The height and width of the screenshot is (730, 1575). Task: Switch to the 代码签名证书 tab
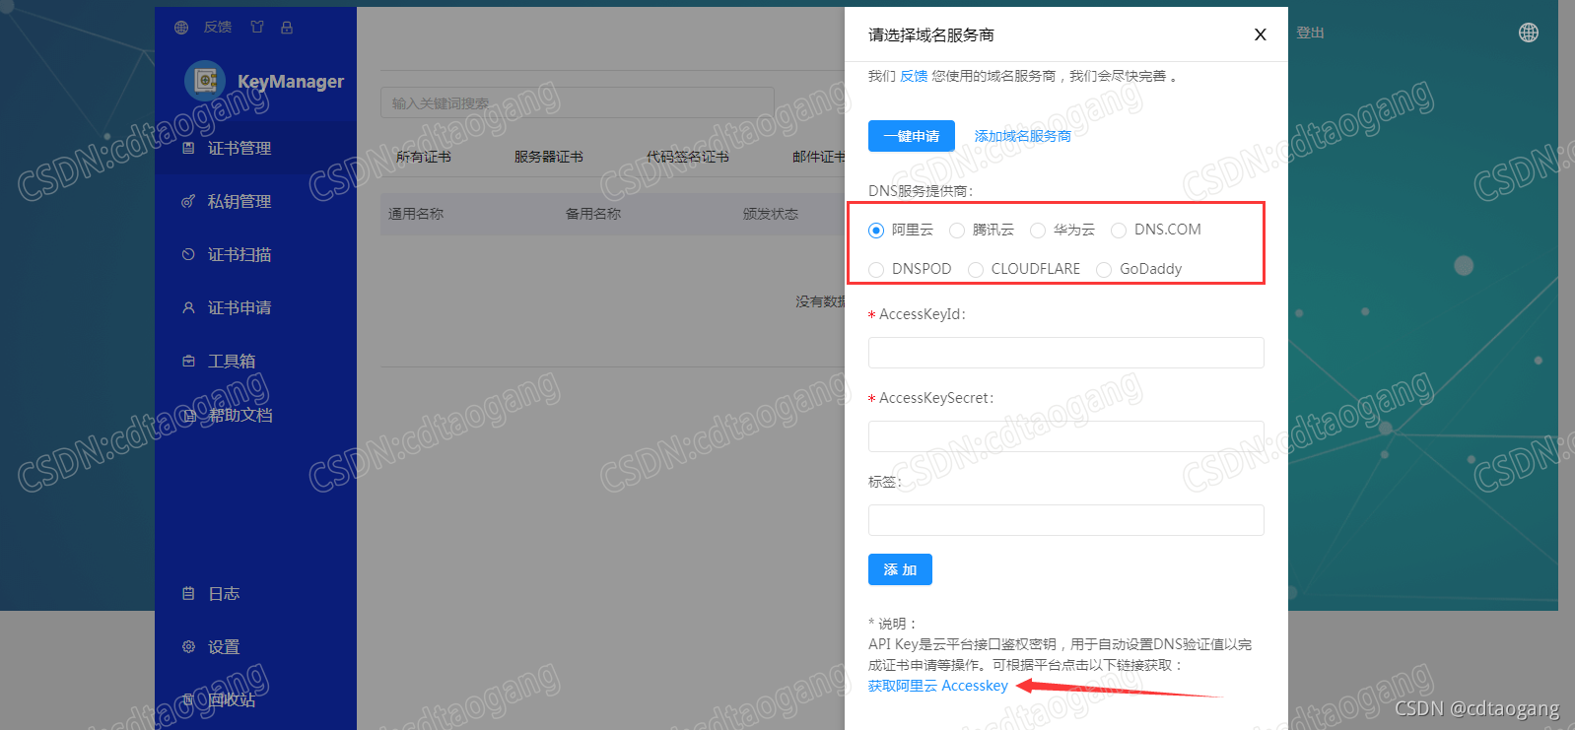pos(688,157)
